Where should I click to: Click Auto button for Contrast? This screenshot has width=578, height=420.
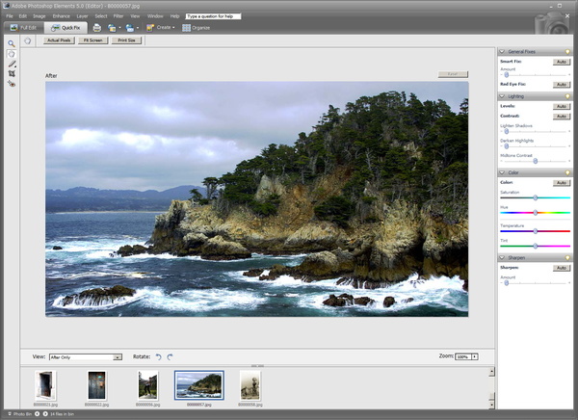(562, 117)
